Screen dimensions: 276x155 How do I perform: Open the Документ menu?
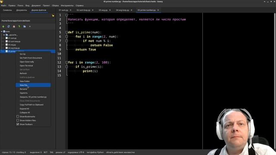point(36,6)
